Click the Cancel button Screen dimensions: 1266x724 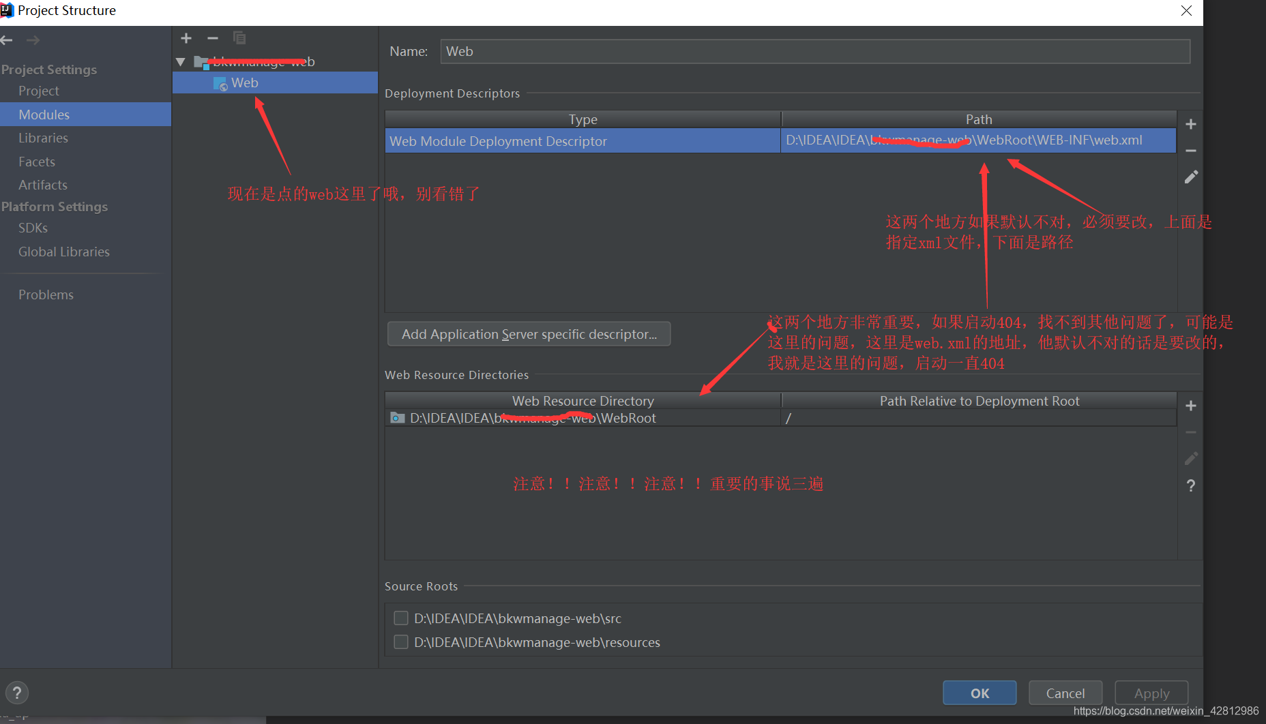1065,693
